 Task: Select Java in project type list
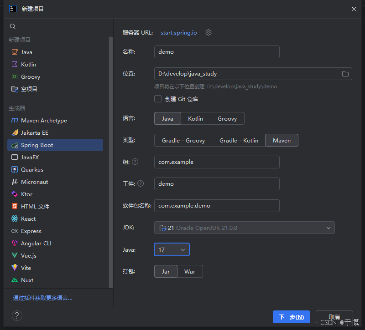point(55,52)
